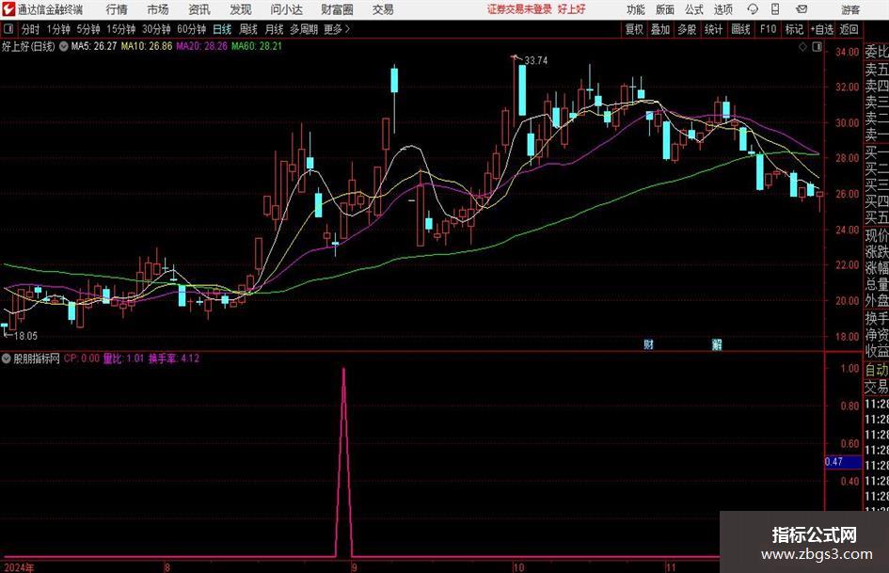Screen dimensions: 889x573
Task: Open F10 company info
Action: pyautogui.click(x=769, y=29)
